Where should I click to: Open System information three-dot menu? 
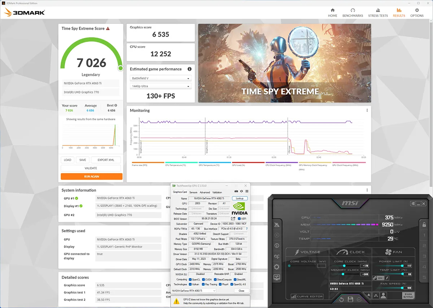pyautogui.click(x=367, y=190)
